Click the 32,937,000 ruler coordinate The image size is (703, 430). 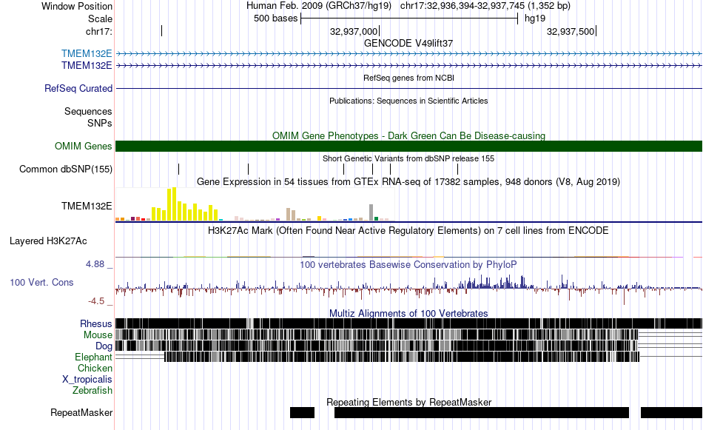(x=354, y=31)
